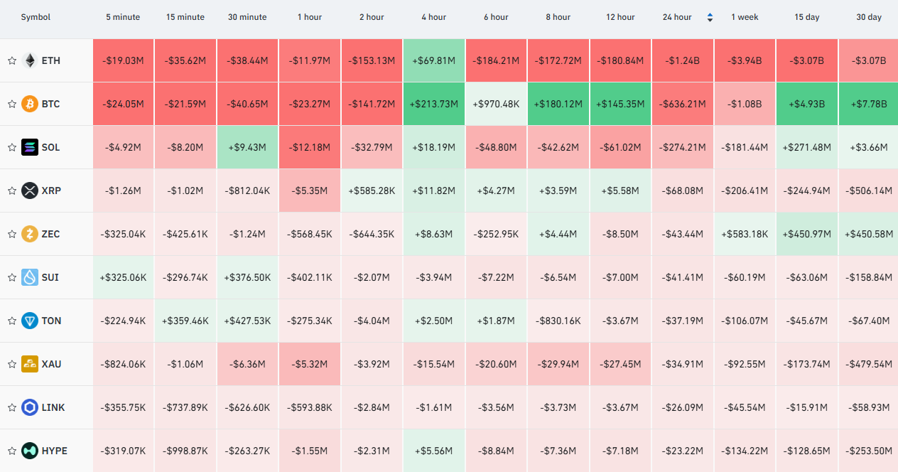Sort table by 5 minute header
The image size is (898, 472).
point(123,17)
